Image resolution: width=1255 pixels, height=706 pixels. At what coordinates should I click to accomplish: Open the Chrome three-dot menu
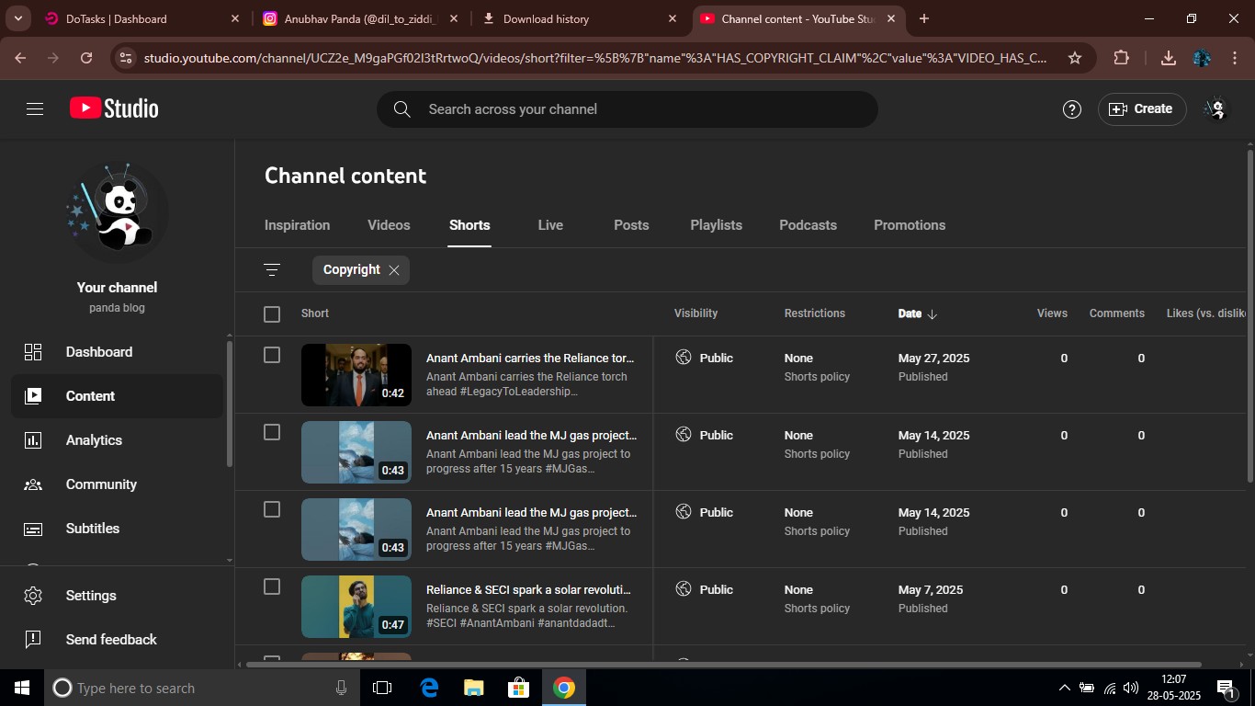pyautogui.click(x=1234, y=58)
